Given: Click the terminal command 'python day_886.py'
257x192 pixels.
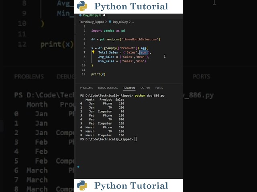Looking at the screenshot, I should [149, 96].
